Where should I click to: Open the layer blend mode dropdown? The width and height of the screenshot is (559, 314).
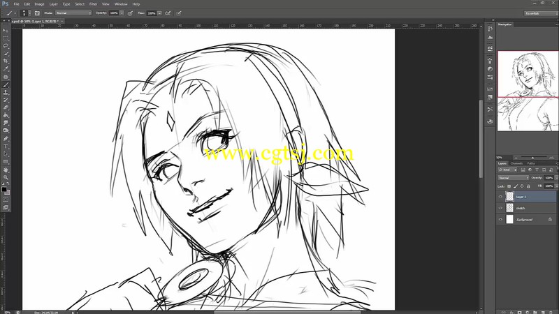tap(514, 178)
